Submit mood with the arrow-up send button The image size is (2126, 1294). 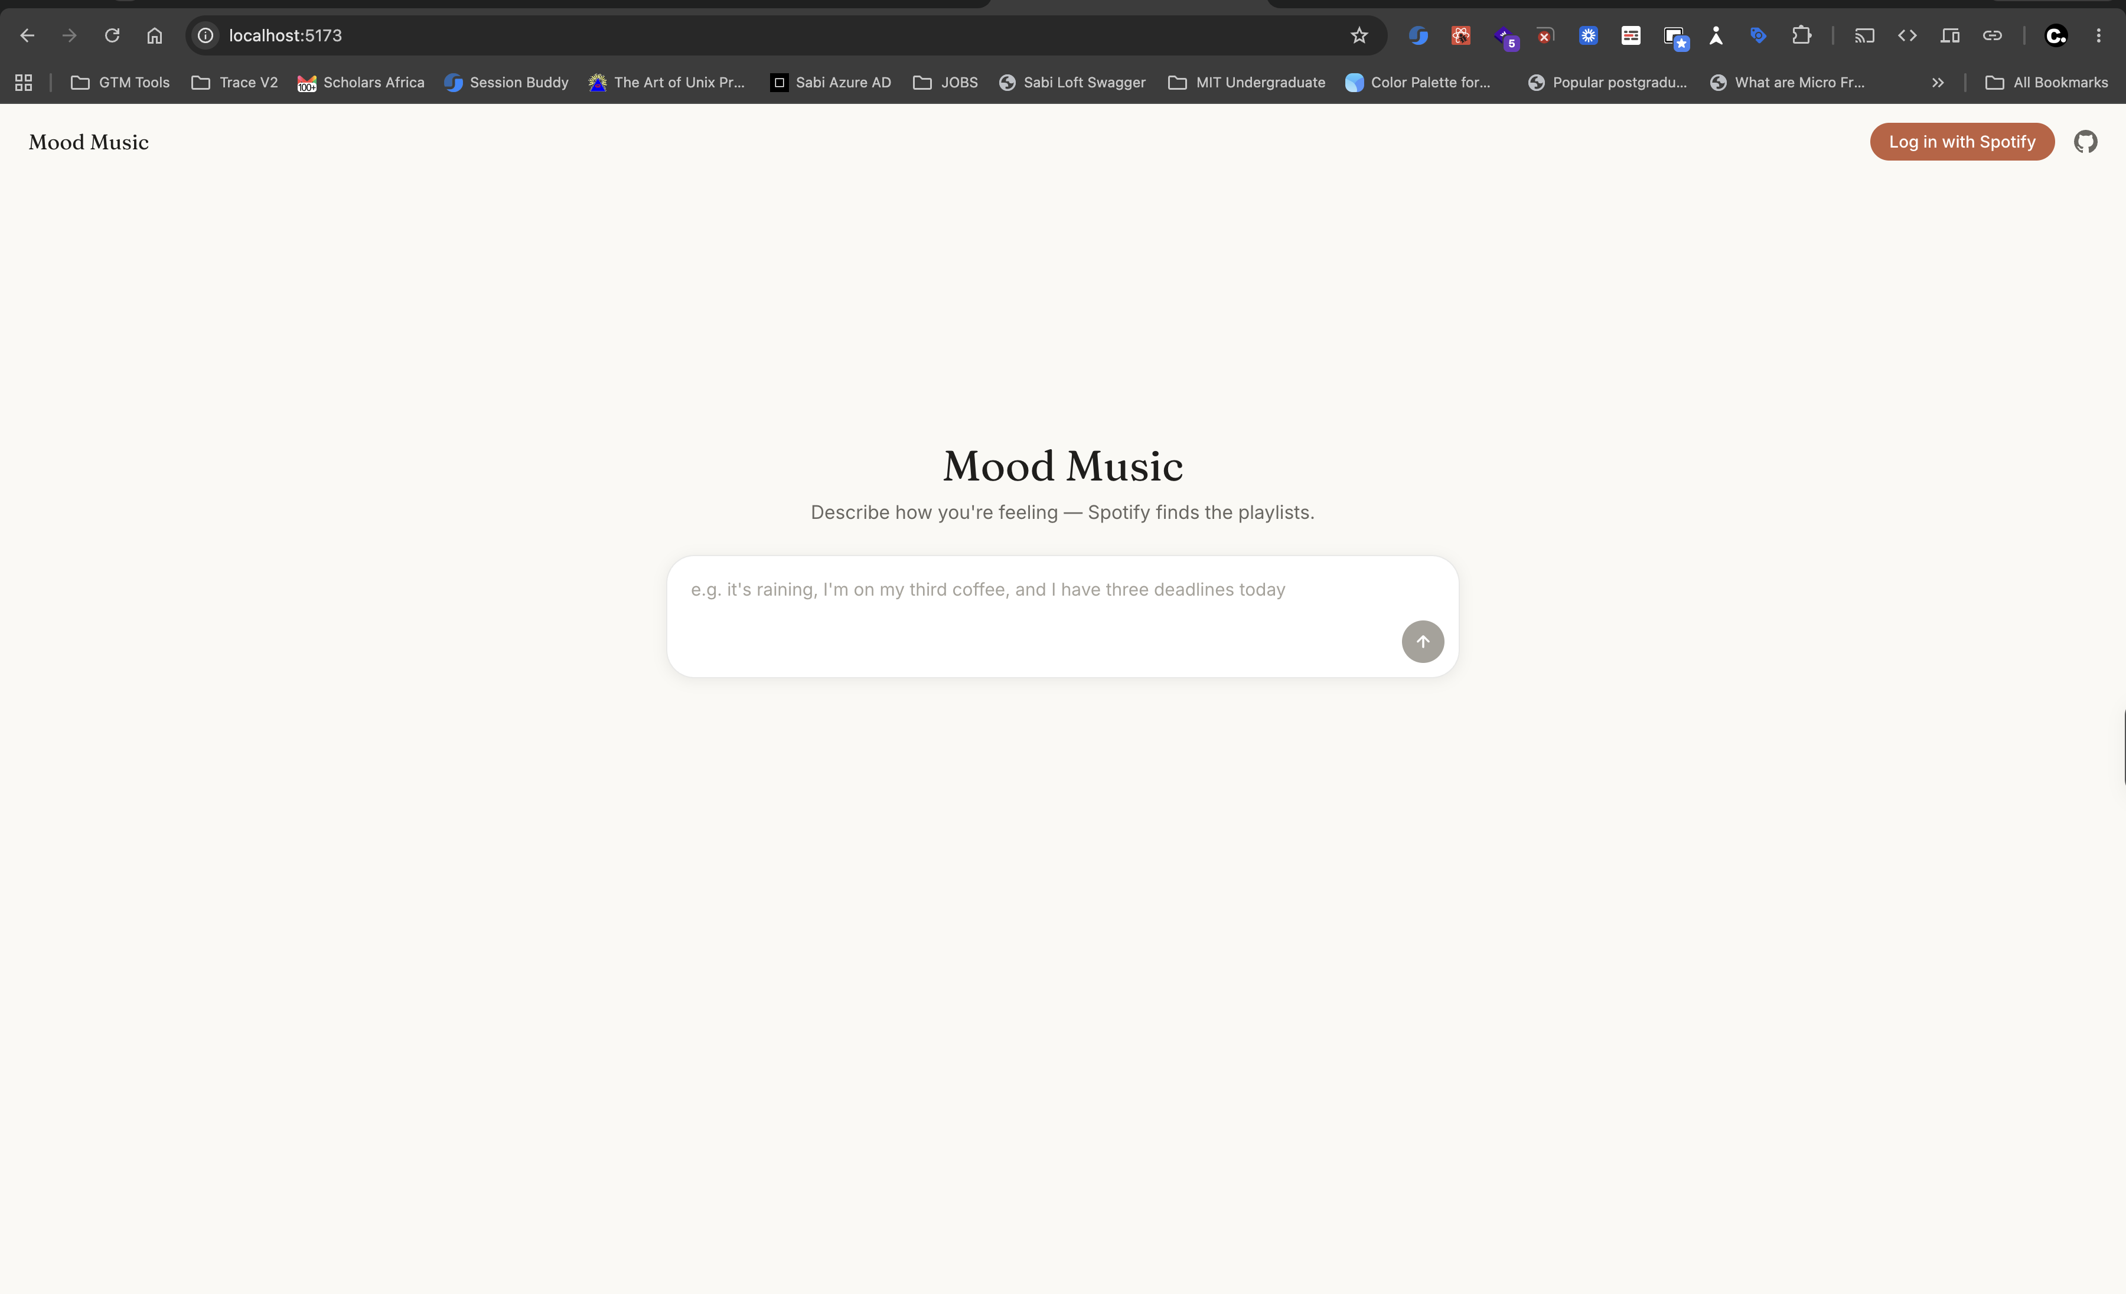pyautogui.click(x=1423, y=641)
